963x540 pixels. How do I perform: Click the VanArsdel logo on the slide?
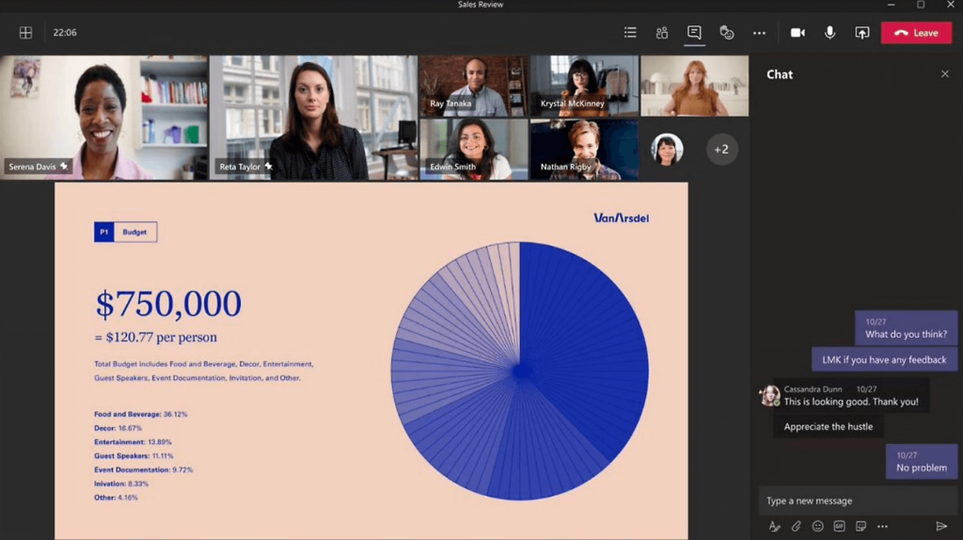[x=621, y=218]
